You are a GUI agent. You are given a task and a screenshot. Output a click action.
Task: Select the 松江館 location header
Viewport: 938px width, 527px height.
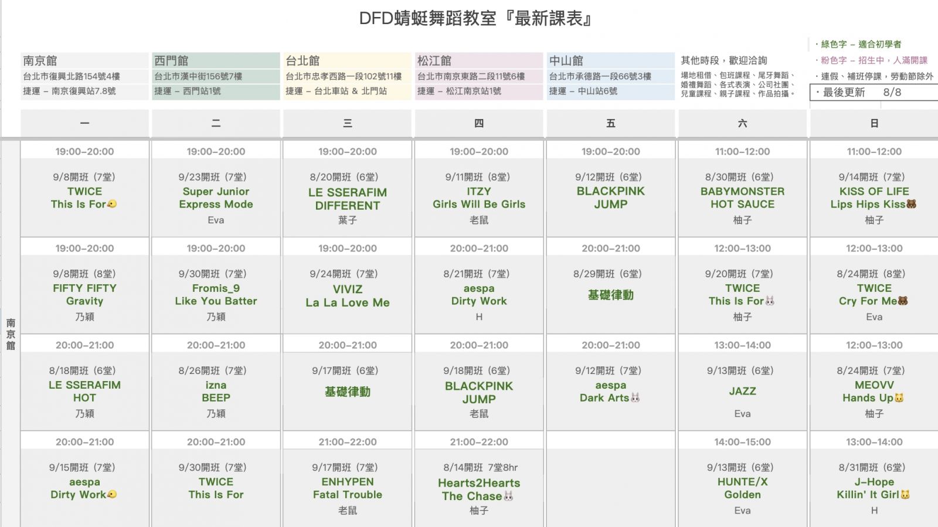(479, 61)
